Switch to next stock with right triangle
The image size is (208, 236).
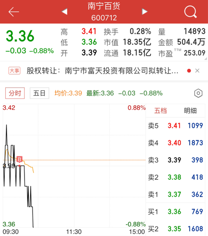tap(144, 11)
